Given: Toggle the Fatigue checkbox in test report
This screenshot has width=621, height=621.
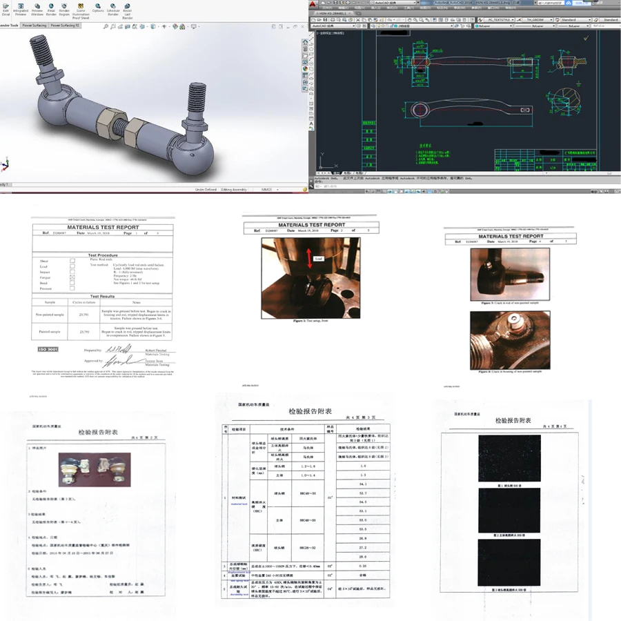Looking at the screenshot, I should click(72, 277).
